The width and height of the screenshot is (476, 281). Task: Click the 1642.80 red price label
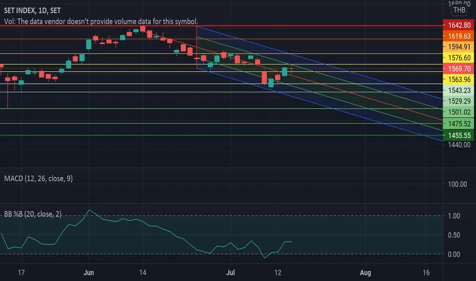coord(459,25)
